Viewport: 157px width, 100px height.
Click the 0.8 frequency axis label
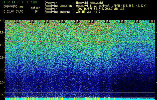[2, 70]
